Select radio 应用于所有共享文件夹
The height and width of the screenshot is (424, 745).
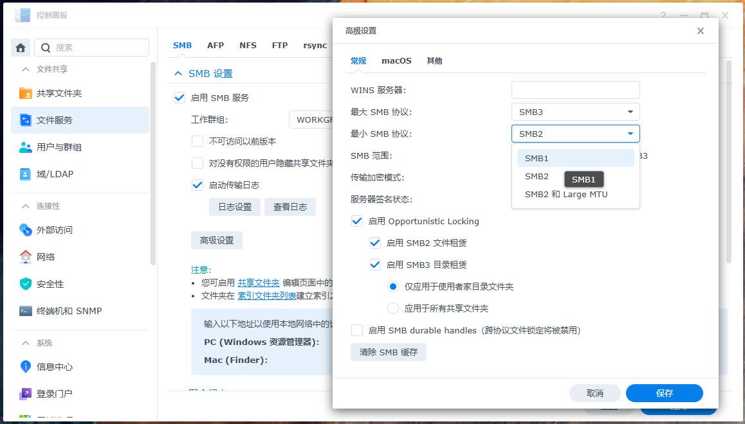click(x=393, y=308)
